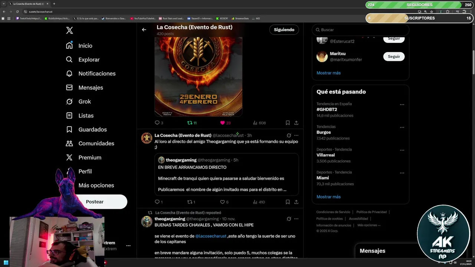Click the Postear button
The height and width of the screenshot is (267, 475).
[95, 202]
